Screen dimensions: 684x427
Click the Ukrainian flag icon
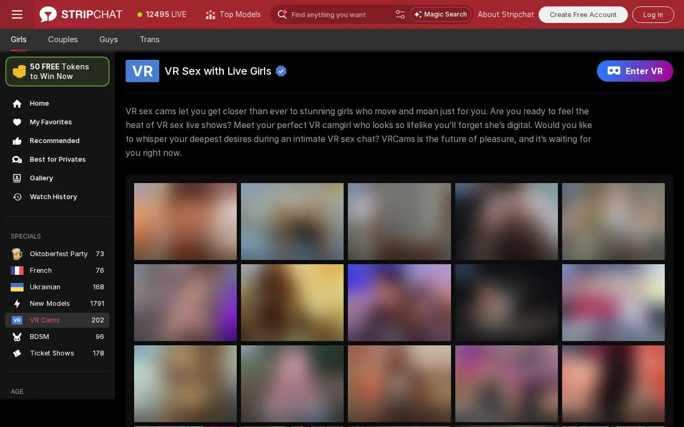coord(17,287)
